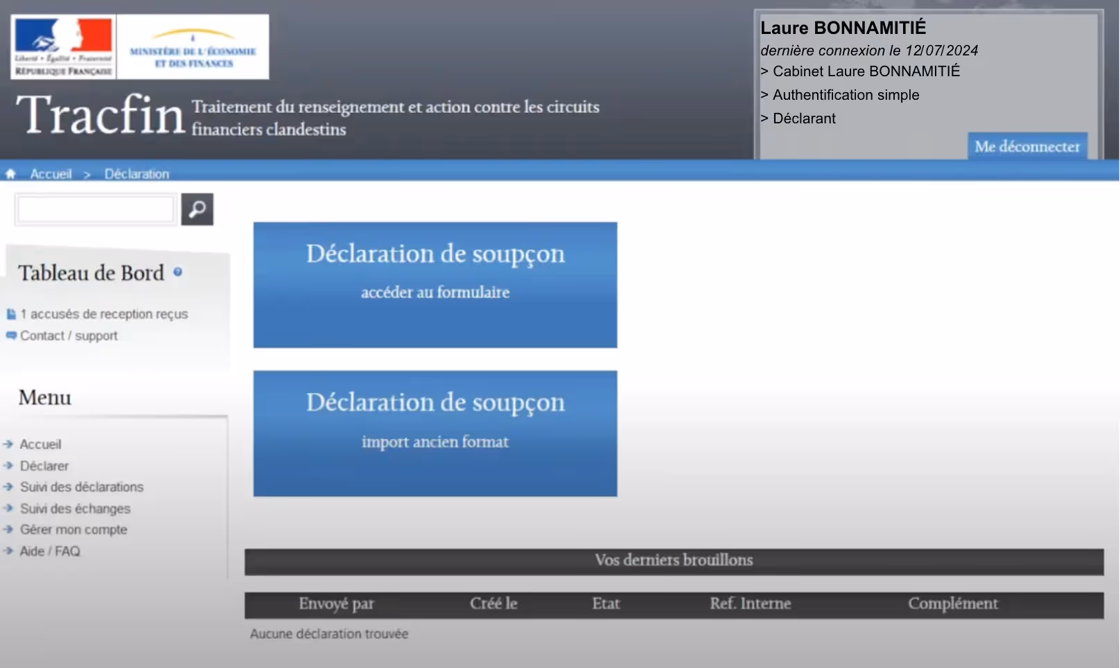Open 1 accusés de reception reçus
1120x668 pixels.
click(104, 314)
